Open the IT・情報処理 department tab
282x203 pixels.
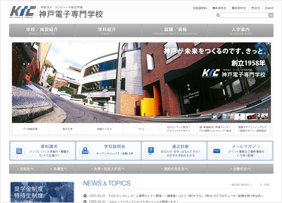coord(30,129)
